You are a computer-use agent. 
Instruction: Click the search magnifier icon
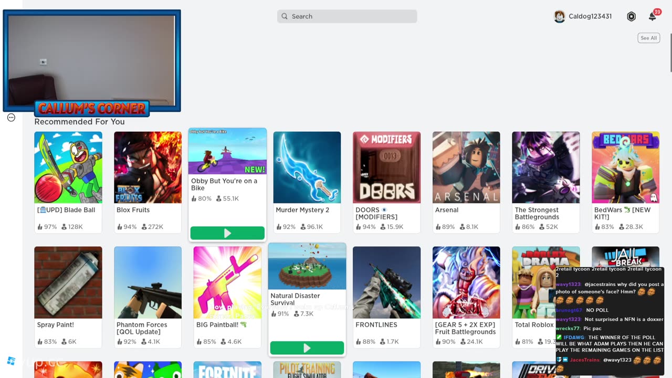coord(285,16)
